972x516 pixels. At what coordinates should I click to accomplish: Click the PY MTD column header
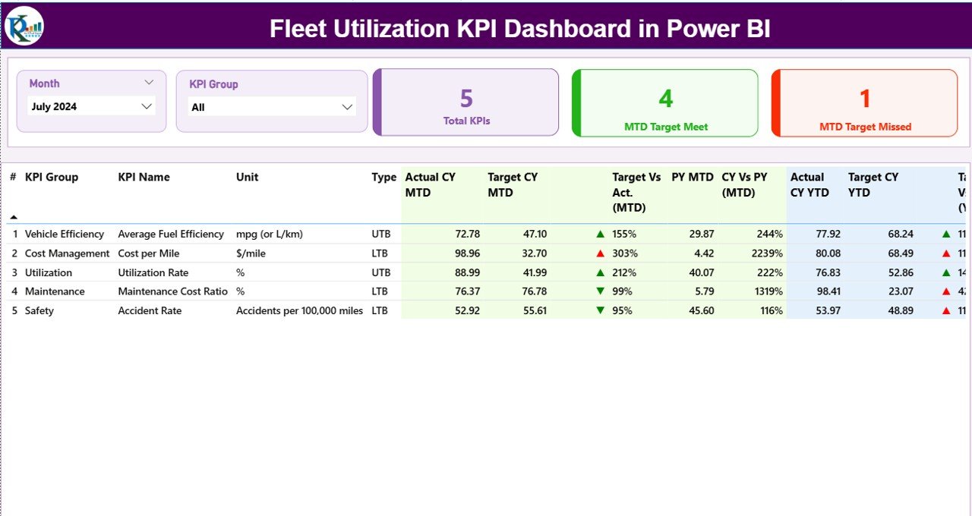coord(692,177)
